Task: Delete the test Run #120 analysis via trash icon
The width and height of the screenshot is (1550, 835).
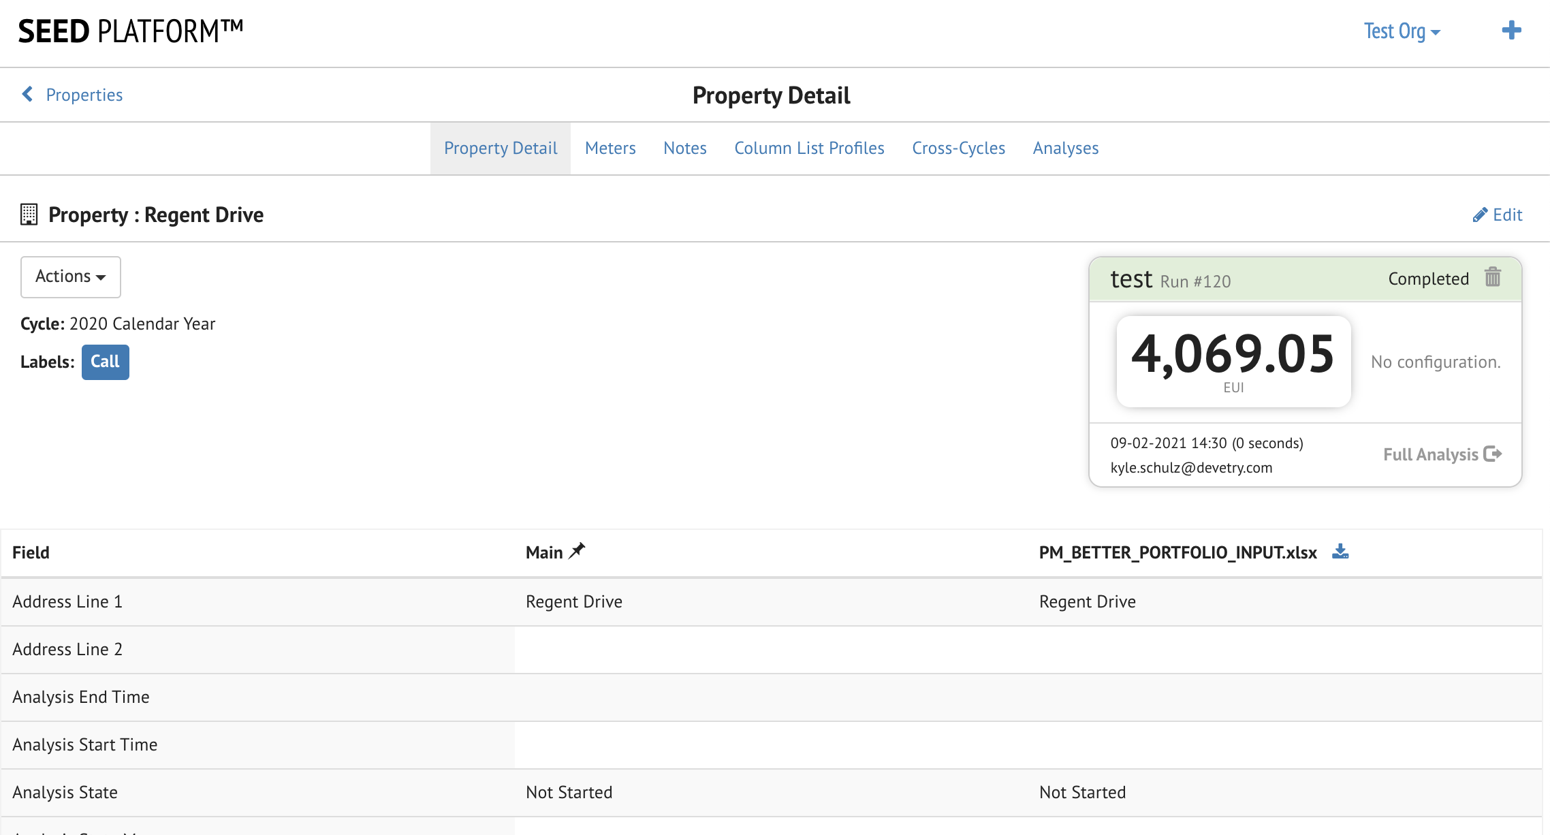Action: point(1492,278)
